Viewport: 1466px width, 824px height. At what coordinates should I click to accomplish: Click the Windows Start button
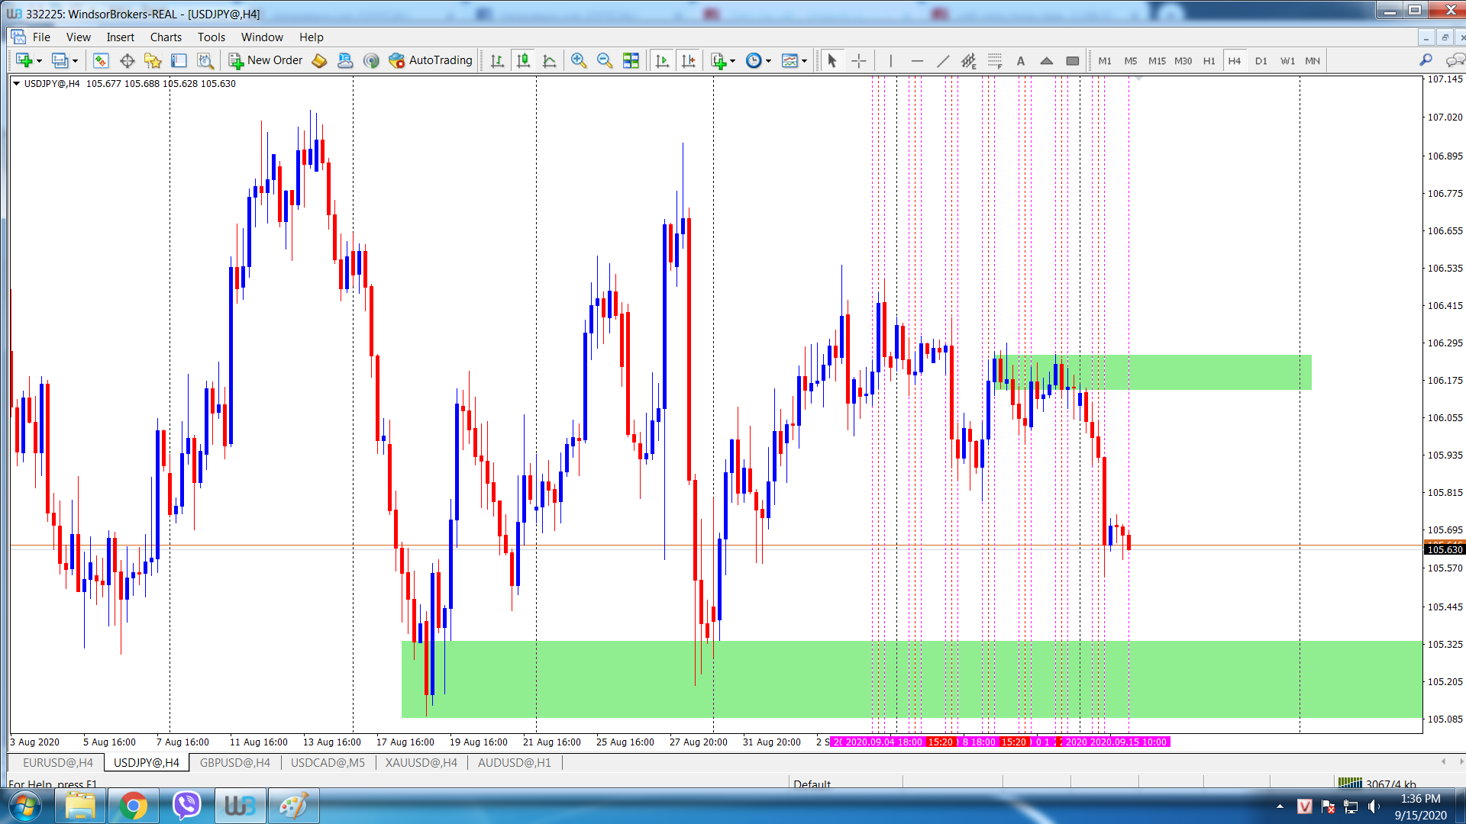pos(24,806)
